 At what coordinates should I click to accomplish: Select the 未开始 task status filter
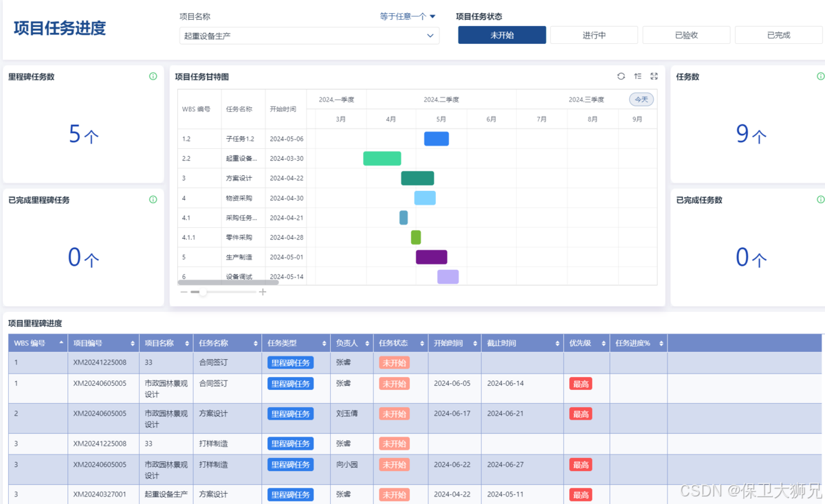point(502,35)
